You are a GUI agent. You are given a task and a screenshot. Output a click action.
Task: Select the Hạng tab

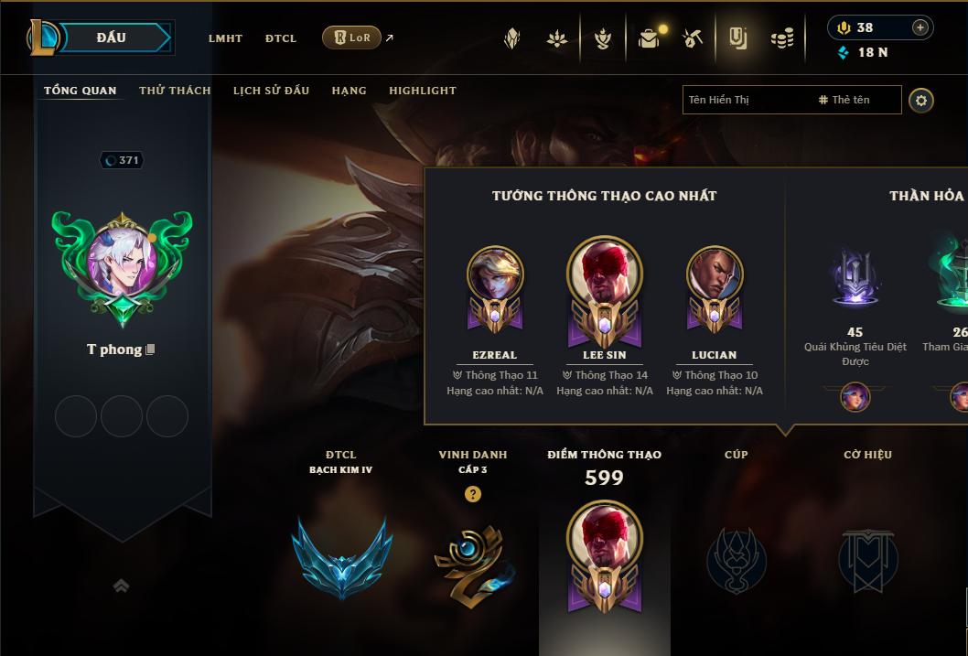(349, 91)
